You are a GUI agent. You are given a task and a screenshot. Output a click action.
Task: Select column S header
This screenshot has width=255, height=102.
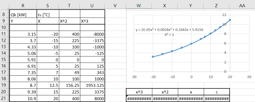click(x=47, y=6)
